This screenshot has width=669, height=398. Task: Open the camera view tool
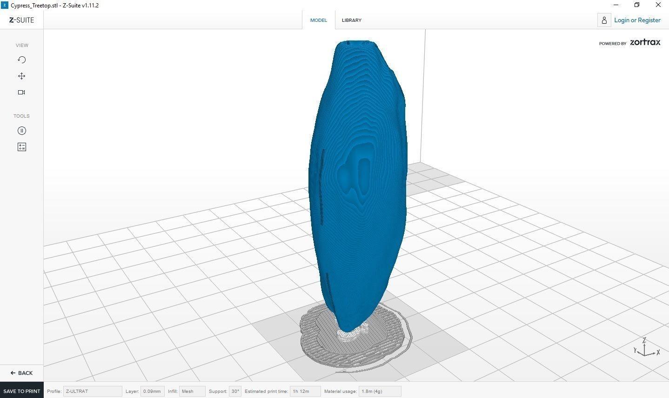coord(21,92)
